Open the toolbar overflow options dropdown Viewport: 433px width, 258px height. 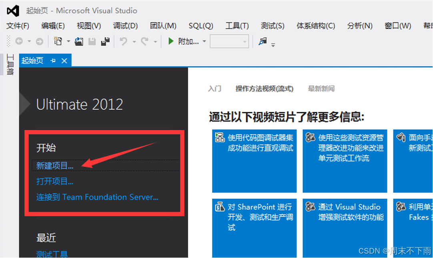pyautogui.click(x=273, y=45)
